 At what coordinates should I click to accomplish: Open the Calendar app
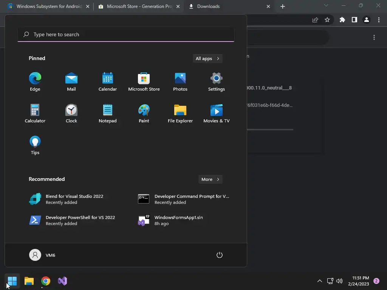pos(108,82)
